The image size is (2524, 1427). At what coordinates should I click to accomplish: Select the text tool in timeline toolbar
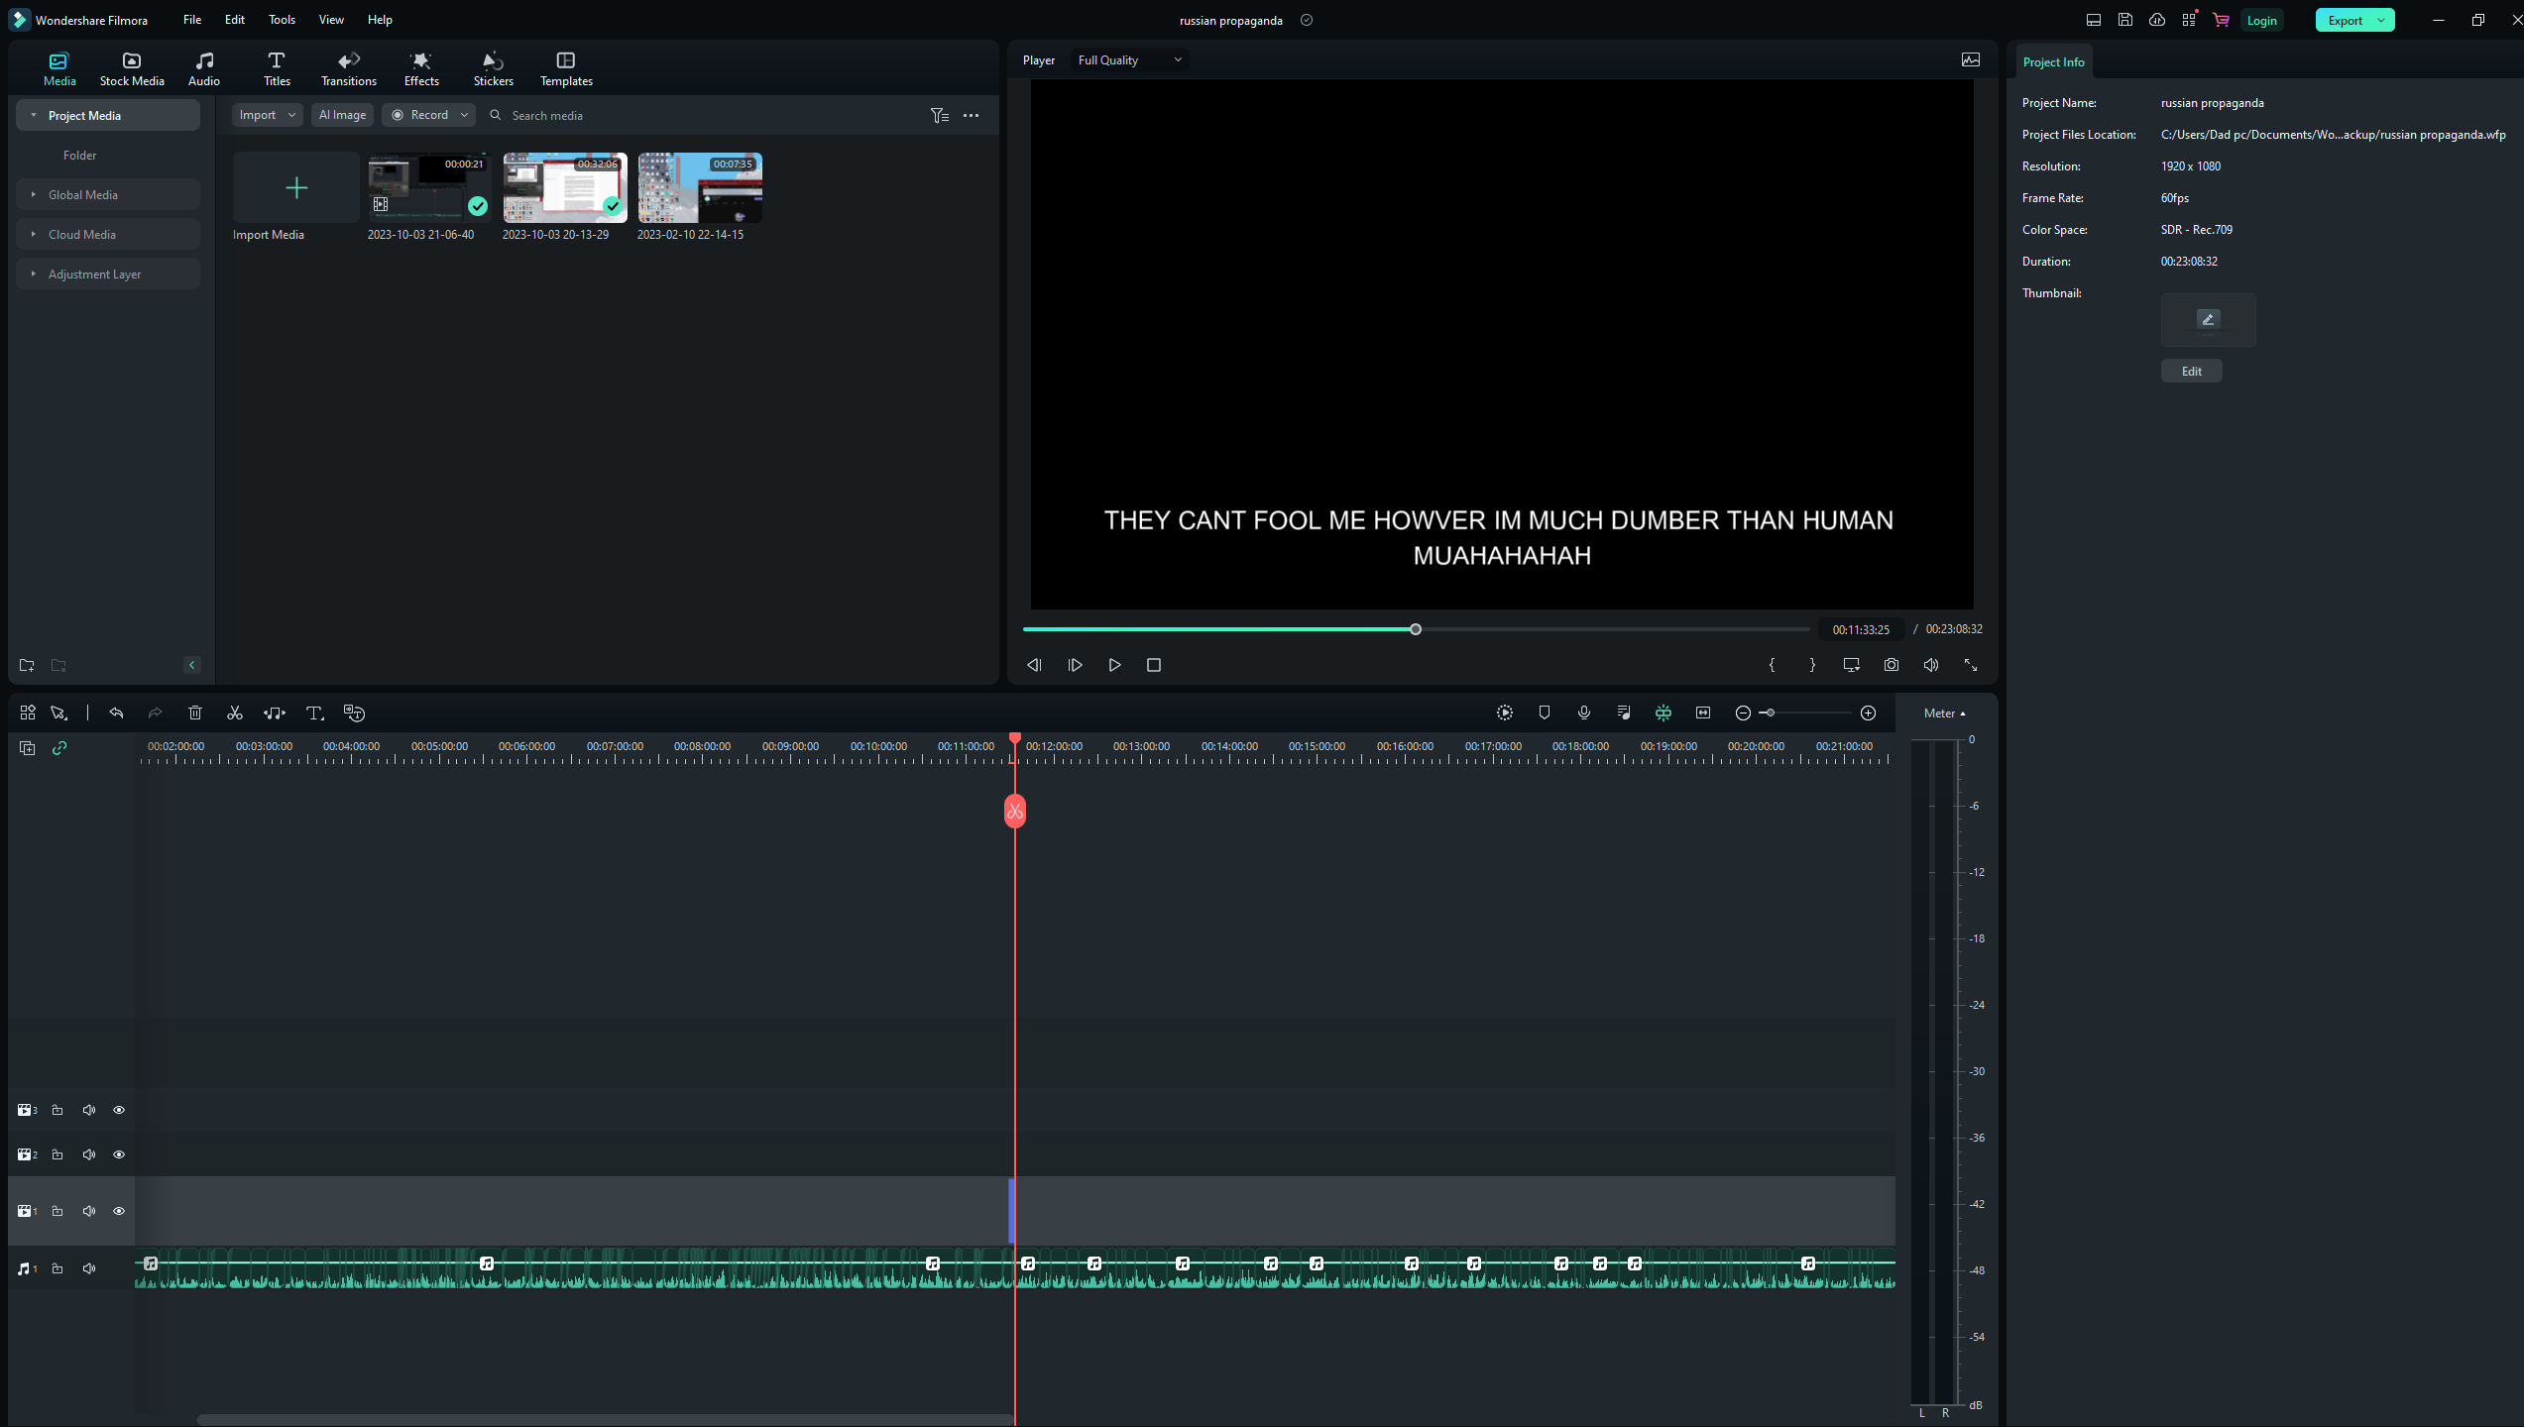315,713
